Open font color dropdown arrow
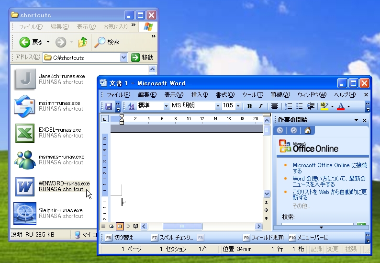Image resolution: width=380 pixels, height=263 pixels. point(348,106)
